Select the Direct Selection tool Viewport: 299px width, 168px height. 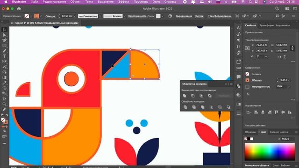(x=4, y=35)
